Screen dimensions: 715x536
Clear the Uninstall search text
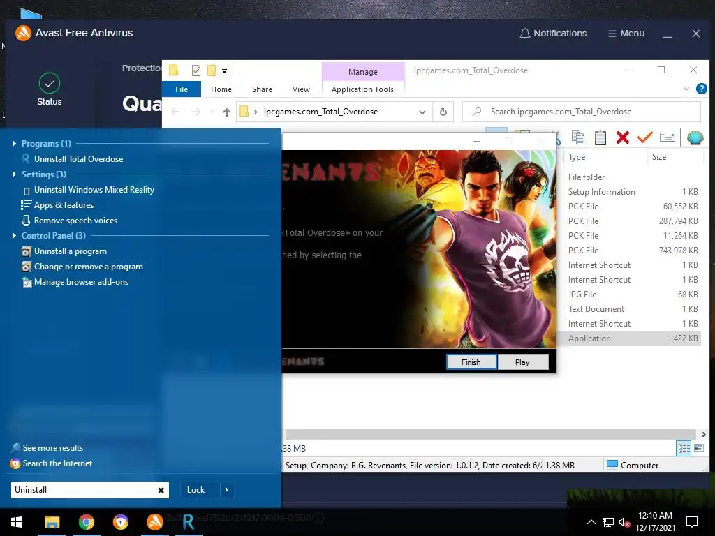click(x=161, y=490)
